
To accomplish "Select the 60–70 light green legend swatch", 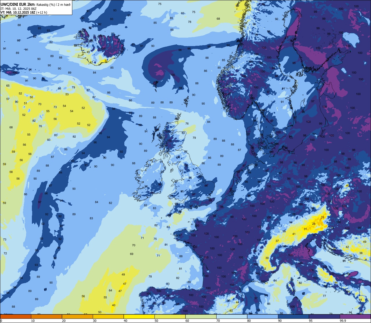I will coord(201,317).
